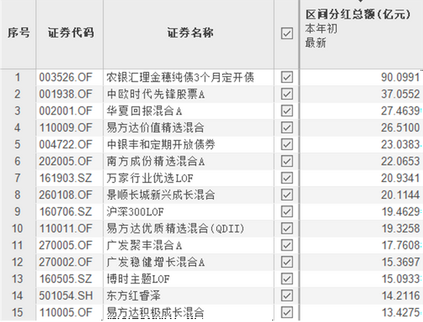Click dividend value 19.4629
This screenshot has height=322, width=423.
401,211
